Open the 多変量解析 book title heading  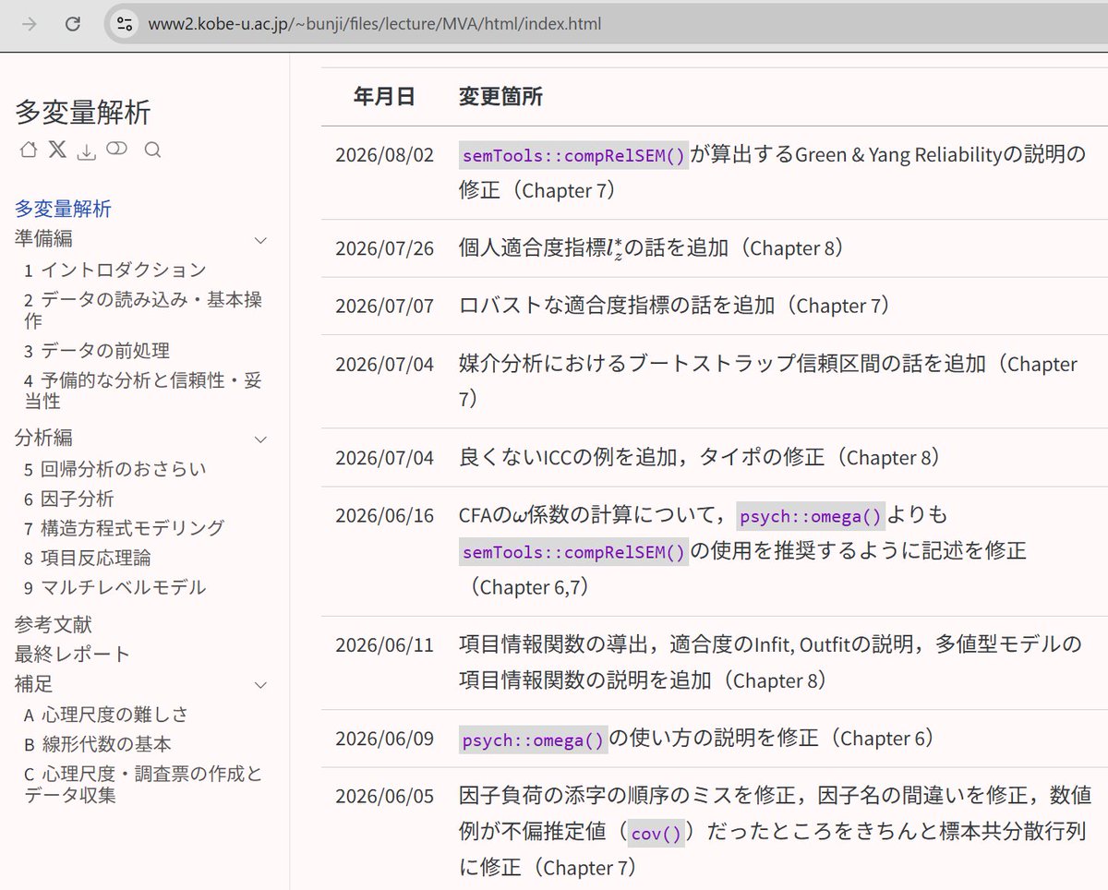point(83,113)
